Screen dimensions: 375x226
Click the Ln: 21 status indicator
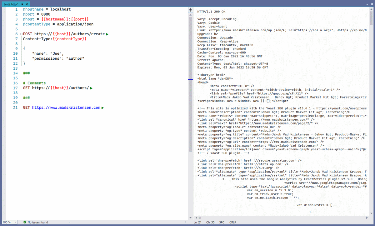197,222
